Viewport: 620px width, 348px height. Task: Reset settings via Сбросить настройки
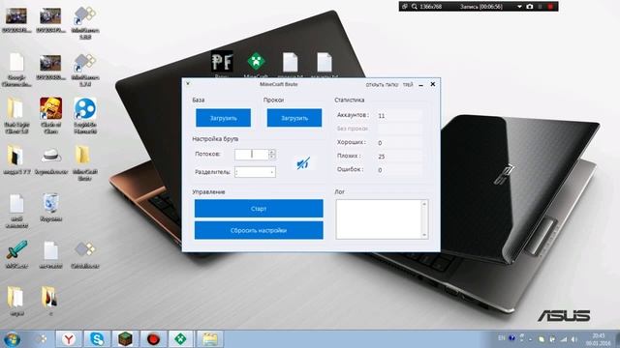(x=259, y=230)
